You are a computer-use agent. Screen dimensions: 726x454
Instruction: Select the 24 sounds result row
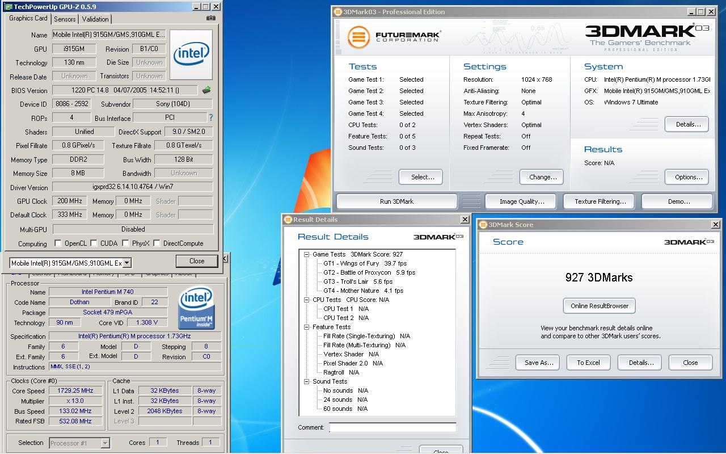tap(345, 400)
